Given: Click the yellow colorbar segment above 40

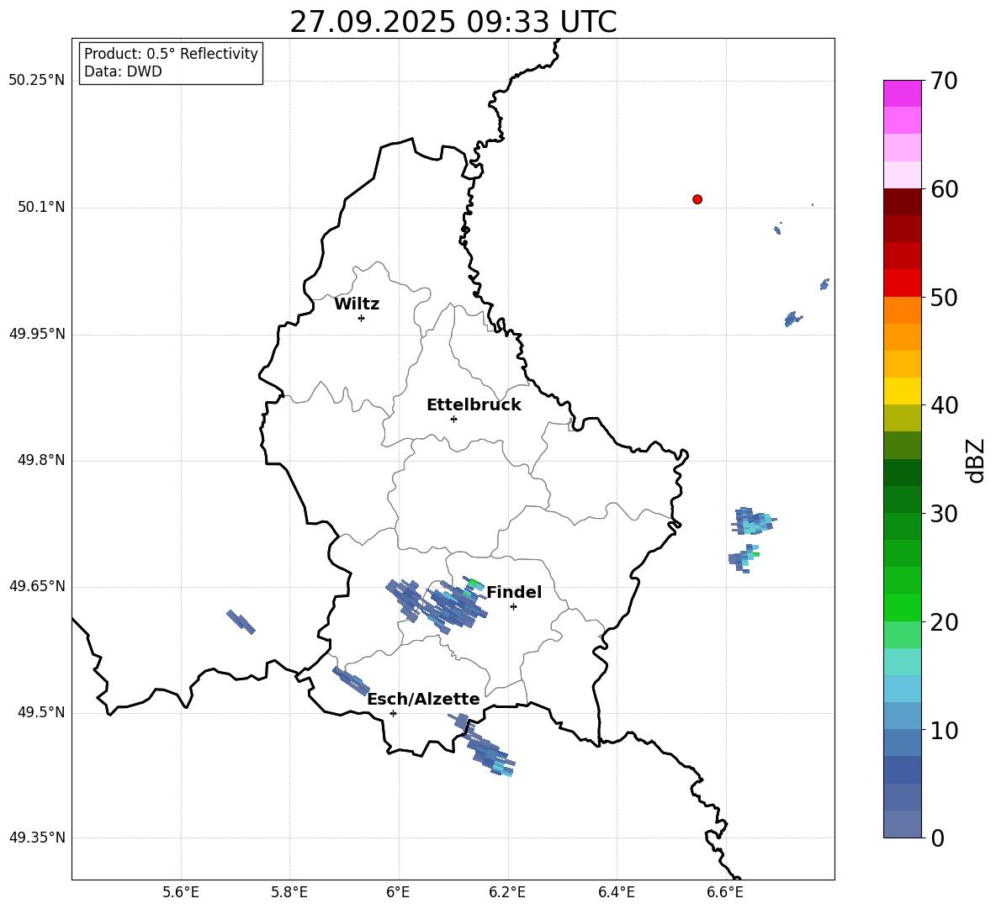Looking at the screenshot, I should tap(903, 391).
